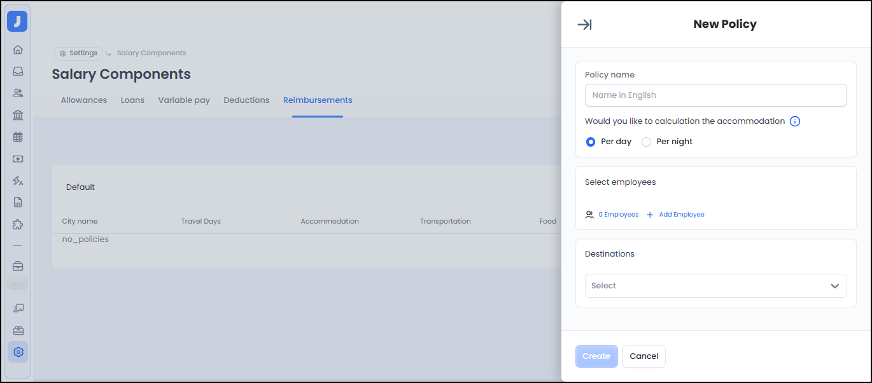Screen dimensions: 872x383
Task: Click the payroll money icon in sidebar
Action: pos(18,159)
